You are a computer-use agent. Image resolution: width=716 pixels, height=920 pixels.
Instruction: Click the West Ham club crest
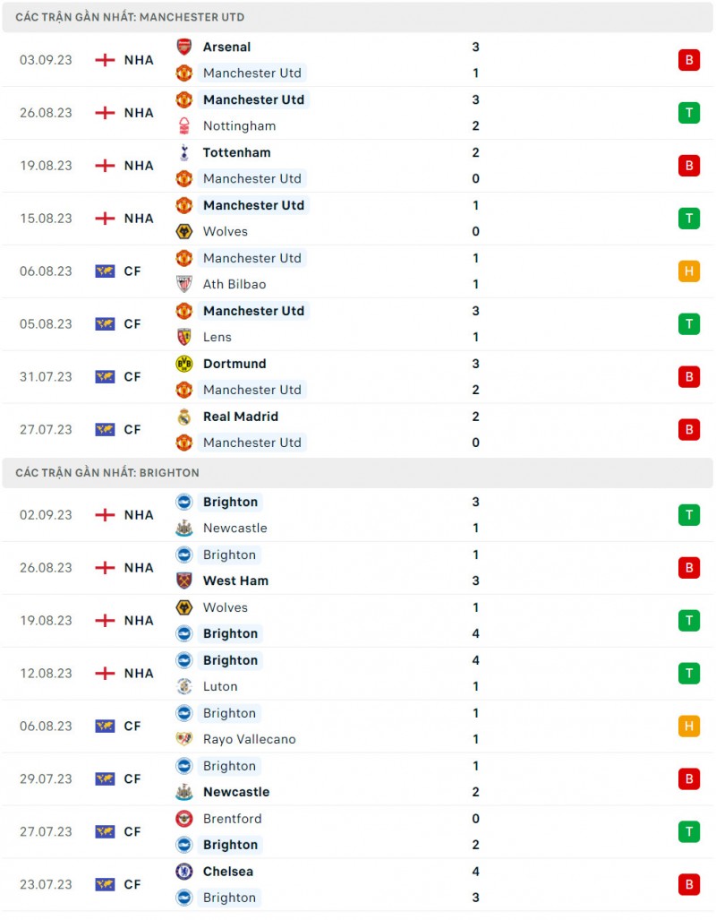183,581
